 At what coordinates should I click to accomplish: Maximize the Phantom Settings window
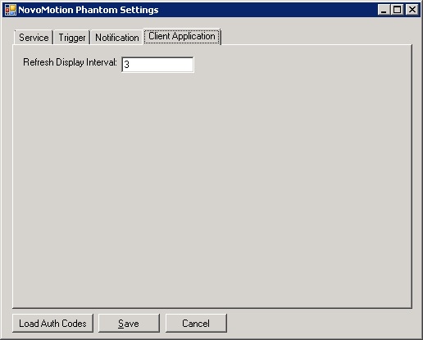(397, 10)
